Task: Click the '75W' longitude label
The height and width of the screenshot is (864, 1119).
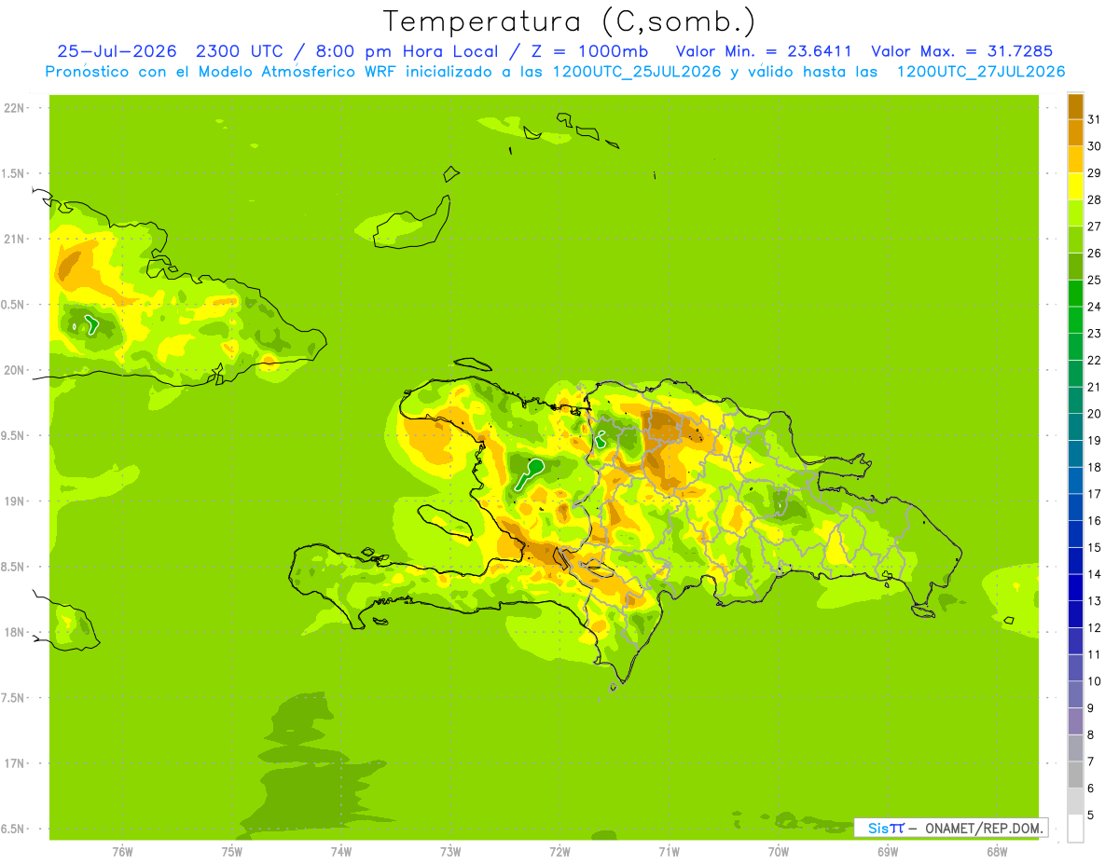Action: (232, 852)
